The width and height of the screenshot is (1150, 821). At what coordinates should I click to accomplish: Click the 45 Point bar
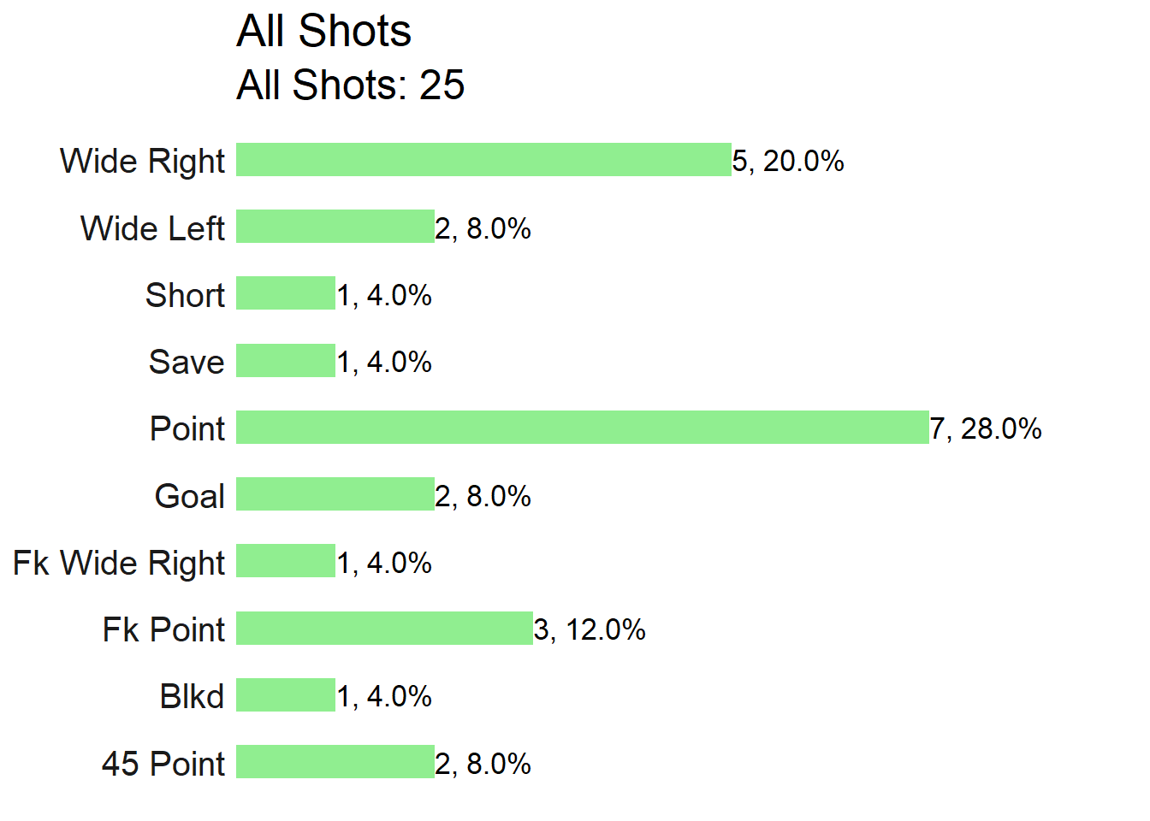(x=335, y=762)
